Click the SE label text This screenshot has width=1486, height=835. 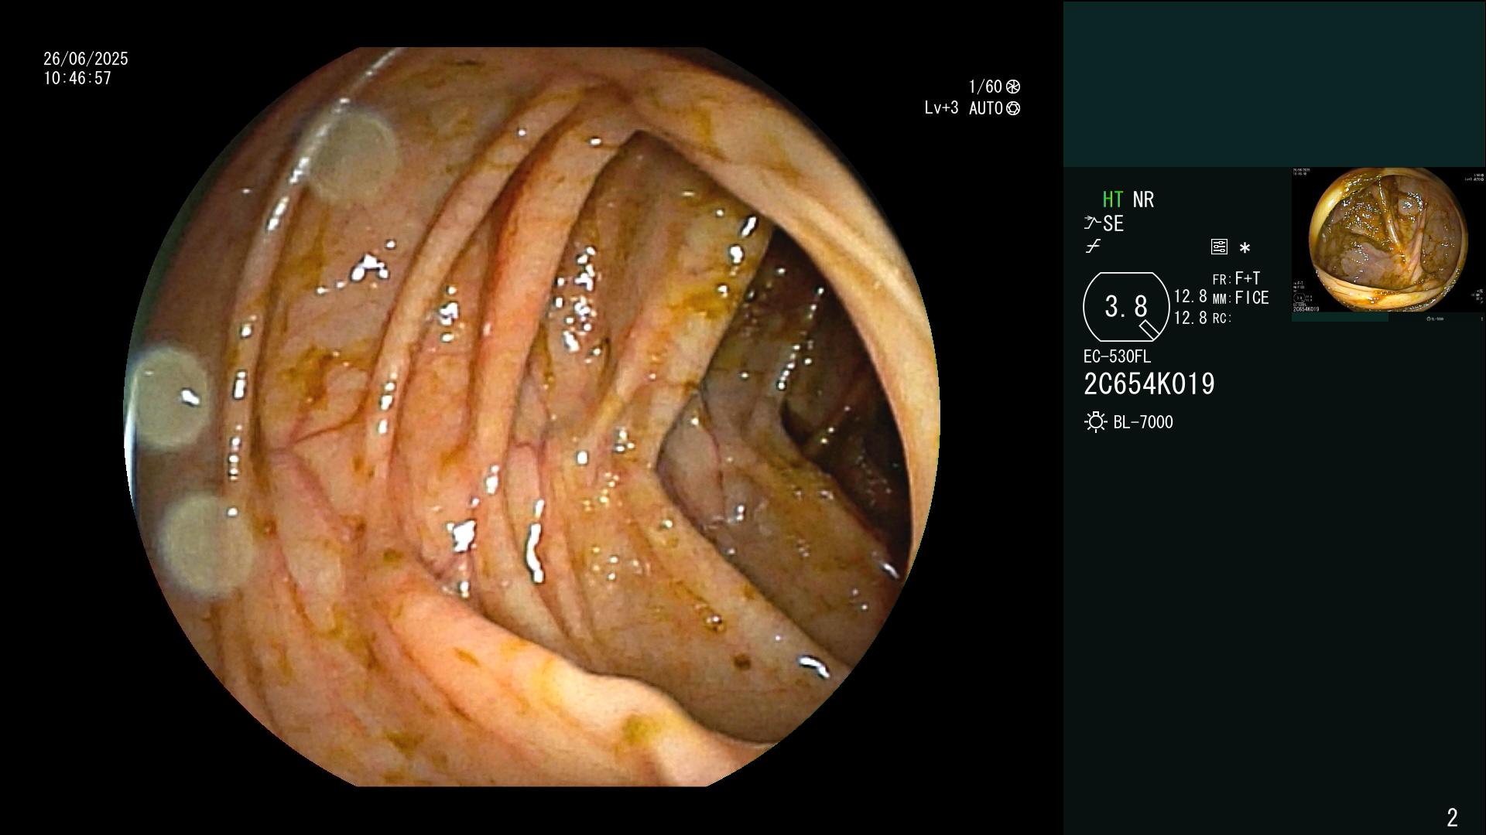point(1113,223)
